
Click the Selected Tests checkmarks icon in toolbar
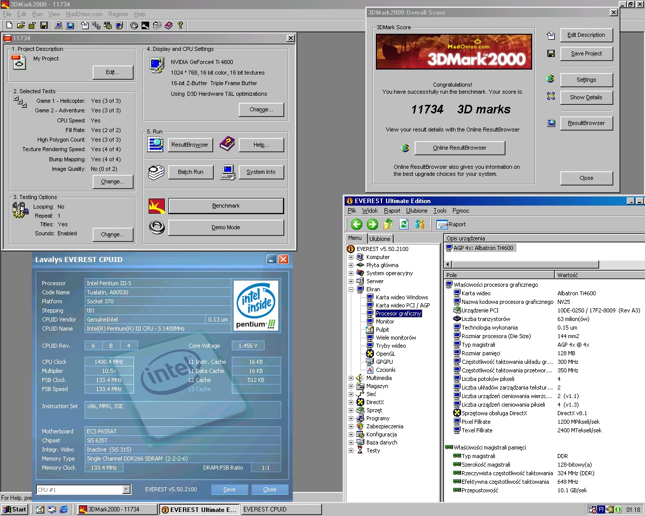point(96,25)
